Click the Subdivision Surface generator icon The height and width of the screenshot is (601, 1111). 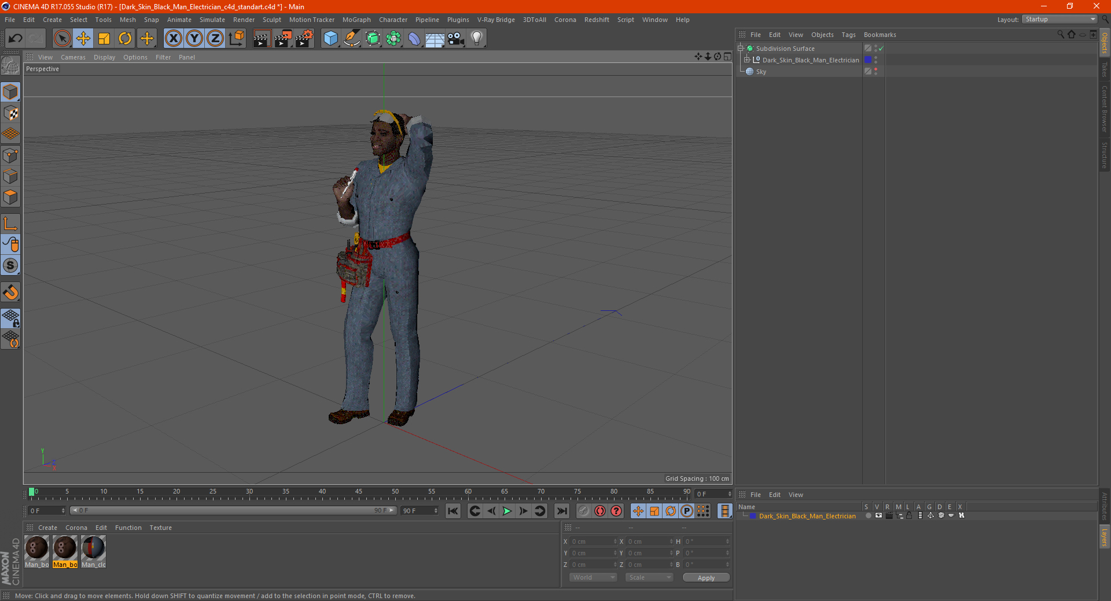373,39
